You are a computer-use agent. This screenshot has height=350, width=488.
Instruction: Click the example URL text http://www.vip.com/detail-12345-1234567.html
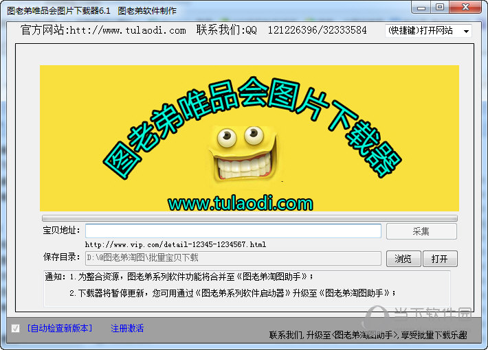(x=175, y=244)
